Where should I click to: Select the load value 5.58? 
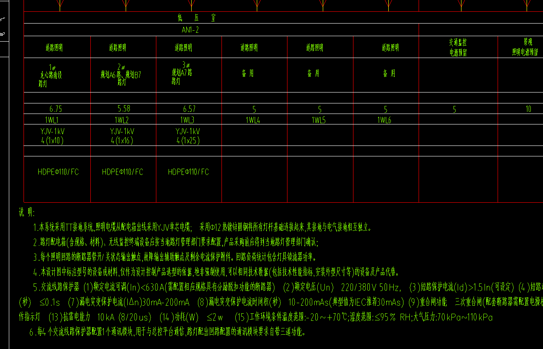pyautogui.click(x=124, y=109)
